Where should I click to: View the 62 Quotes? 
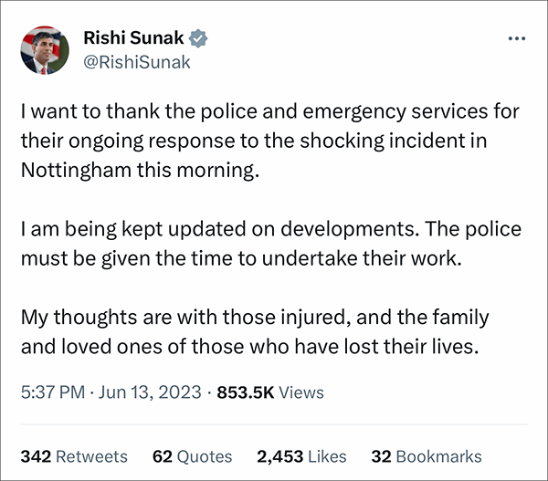[x=192, y=456]
